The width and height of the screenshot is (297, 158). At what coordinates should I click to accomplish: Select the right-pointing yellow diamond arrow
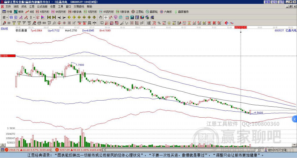click(74, 18)
